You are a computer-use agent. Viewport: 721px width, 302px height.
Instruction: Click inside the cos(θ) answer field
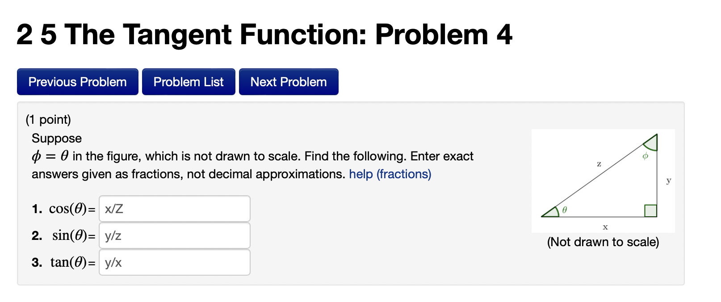point(174,208)
